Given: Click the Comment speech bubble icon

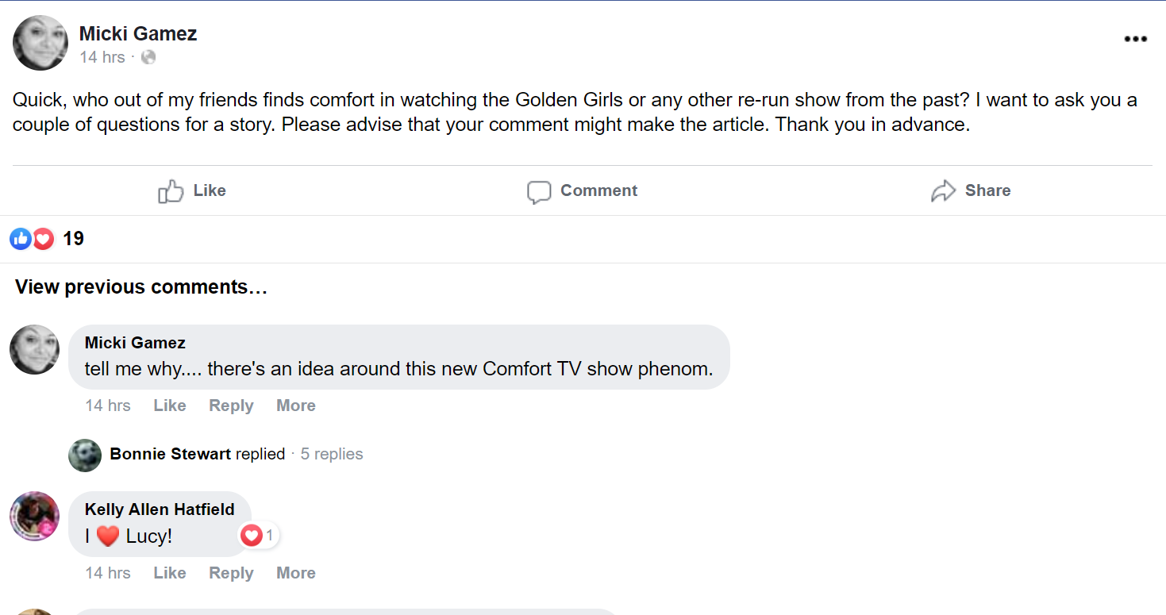Looking at the screenshot, I should coord(539,192).
